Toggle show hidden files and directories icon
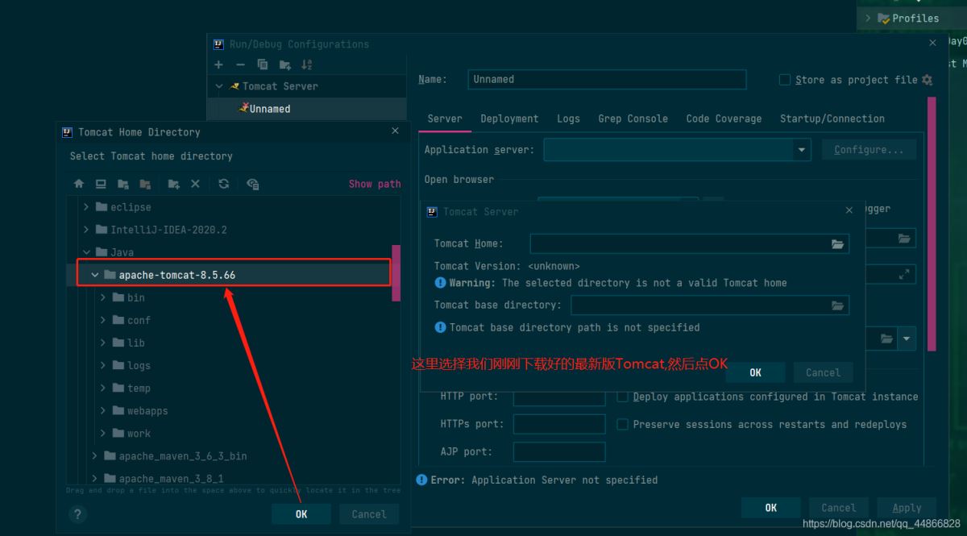 coord(252,184)
